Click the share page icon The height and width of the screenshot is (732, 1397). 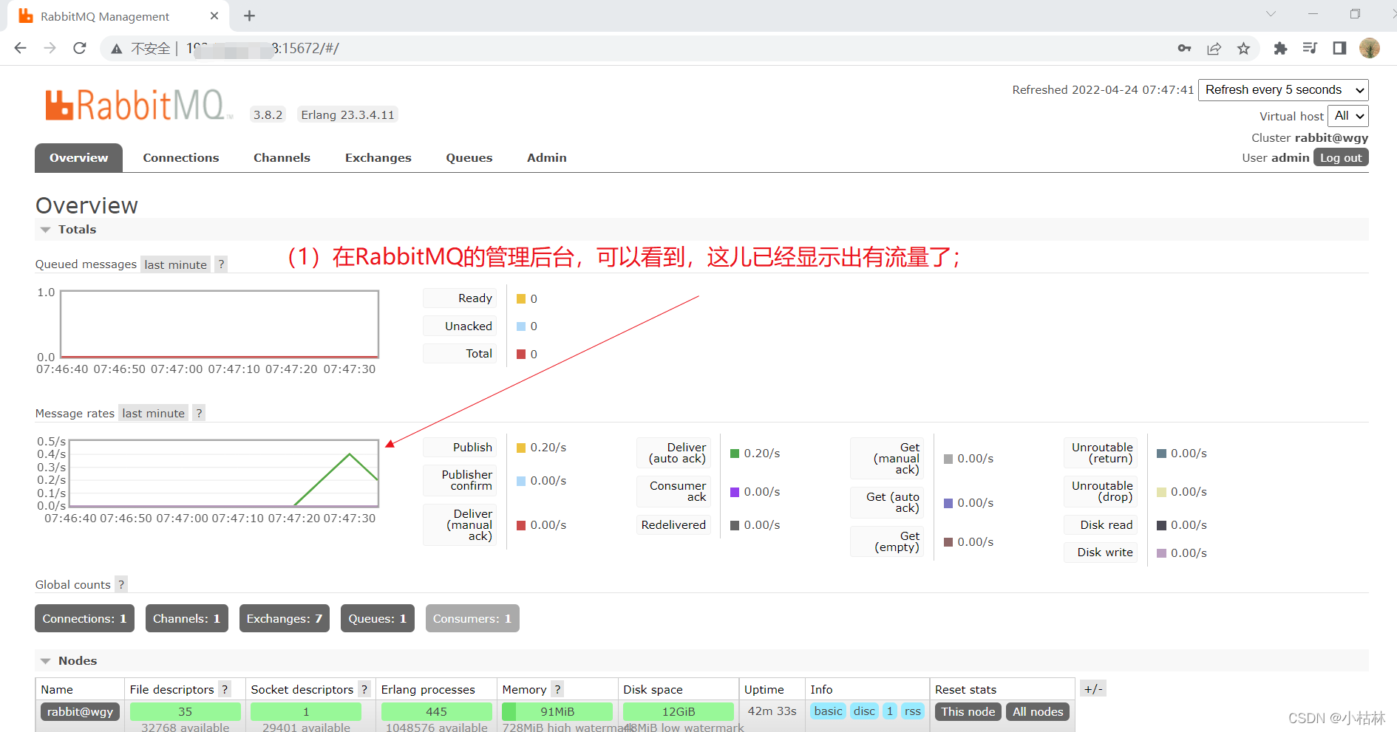point(1214,48)
